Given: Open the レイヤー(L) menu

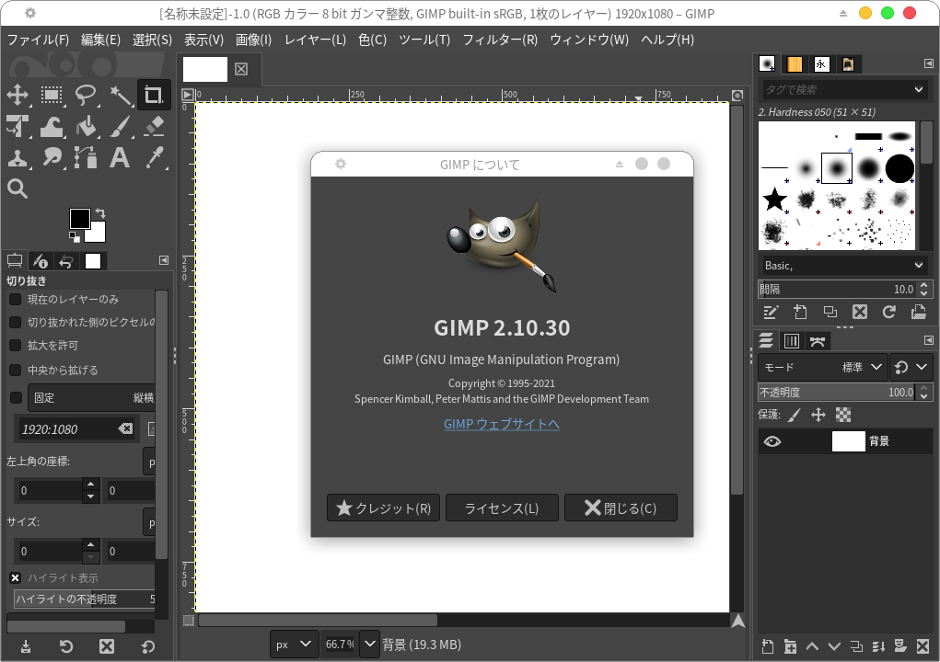Looking at the screenshot, I should point(315,40).
